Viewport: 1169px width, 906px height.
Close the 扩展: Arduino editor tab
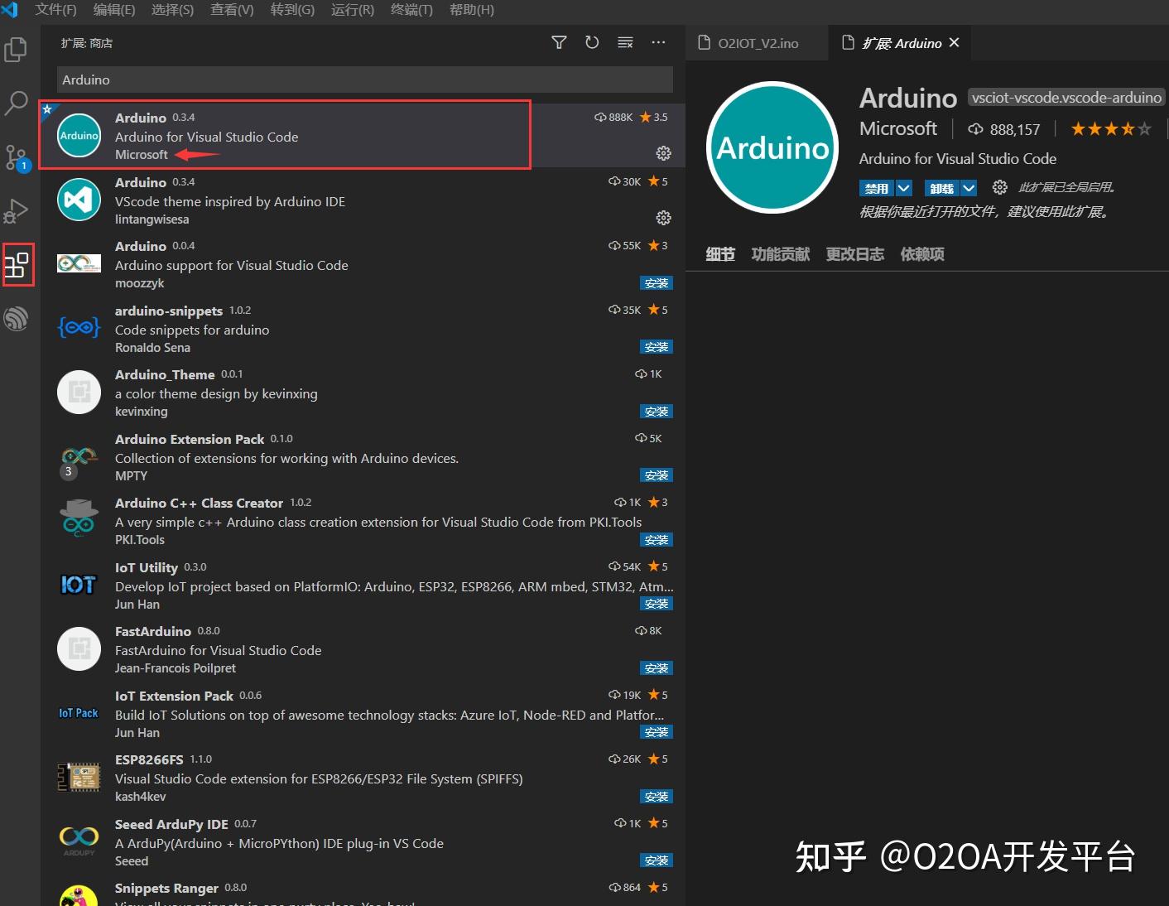pyautogui.click(x=955, y=42)
